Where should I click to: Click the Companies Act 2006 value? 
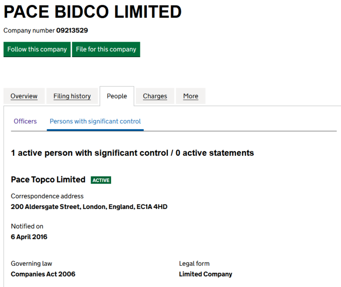pyautogui.click(x=43, y=274)
